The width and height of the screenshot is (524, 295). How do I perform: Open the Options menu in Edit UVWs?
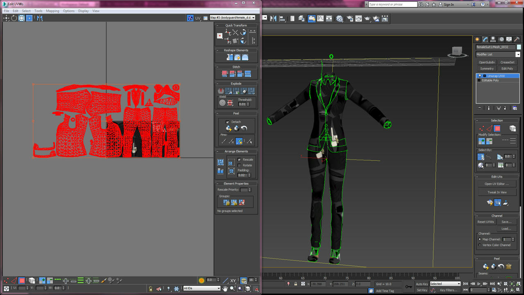coord(69,11)
